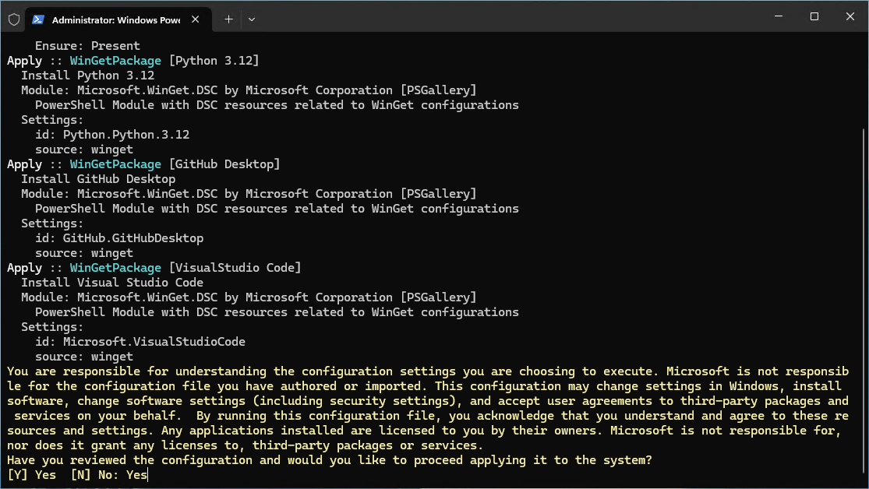Close the Administrator PowerShell tab
This screenshot has width=869, height=489.
point(195,19)
